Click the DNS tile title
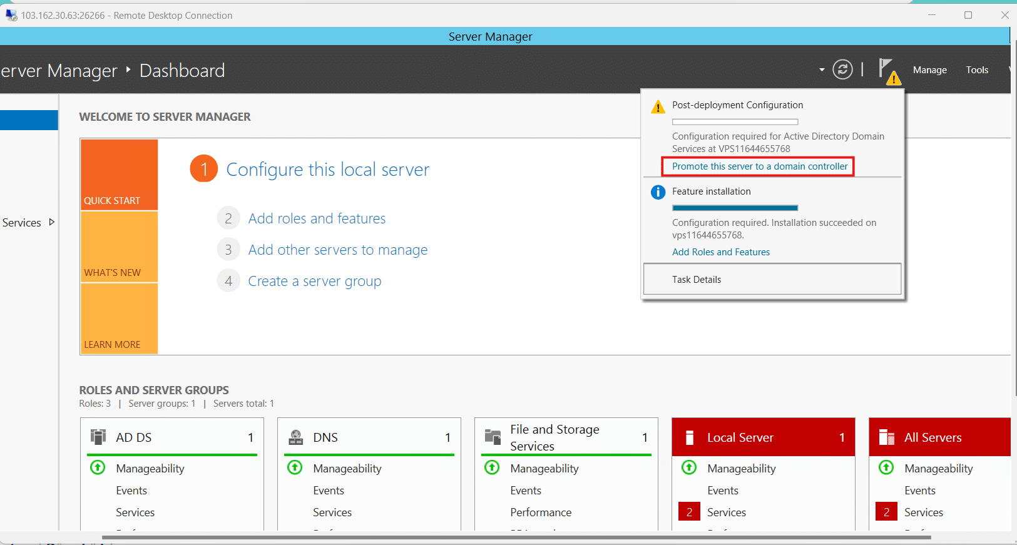 (x=325, y=437)
